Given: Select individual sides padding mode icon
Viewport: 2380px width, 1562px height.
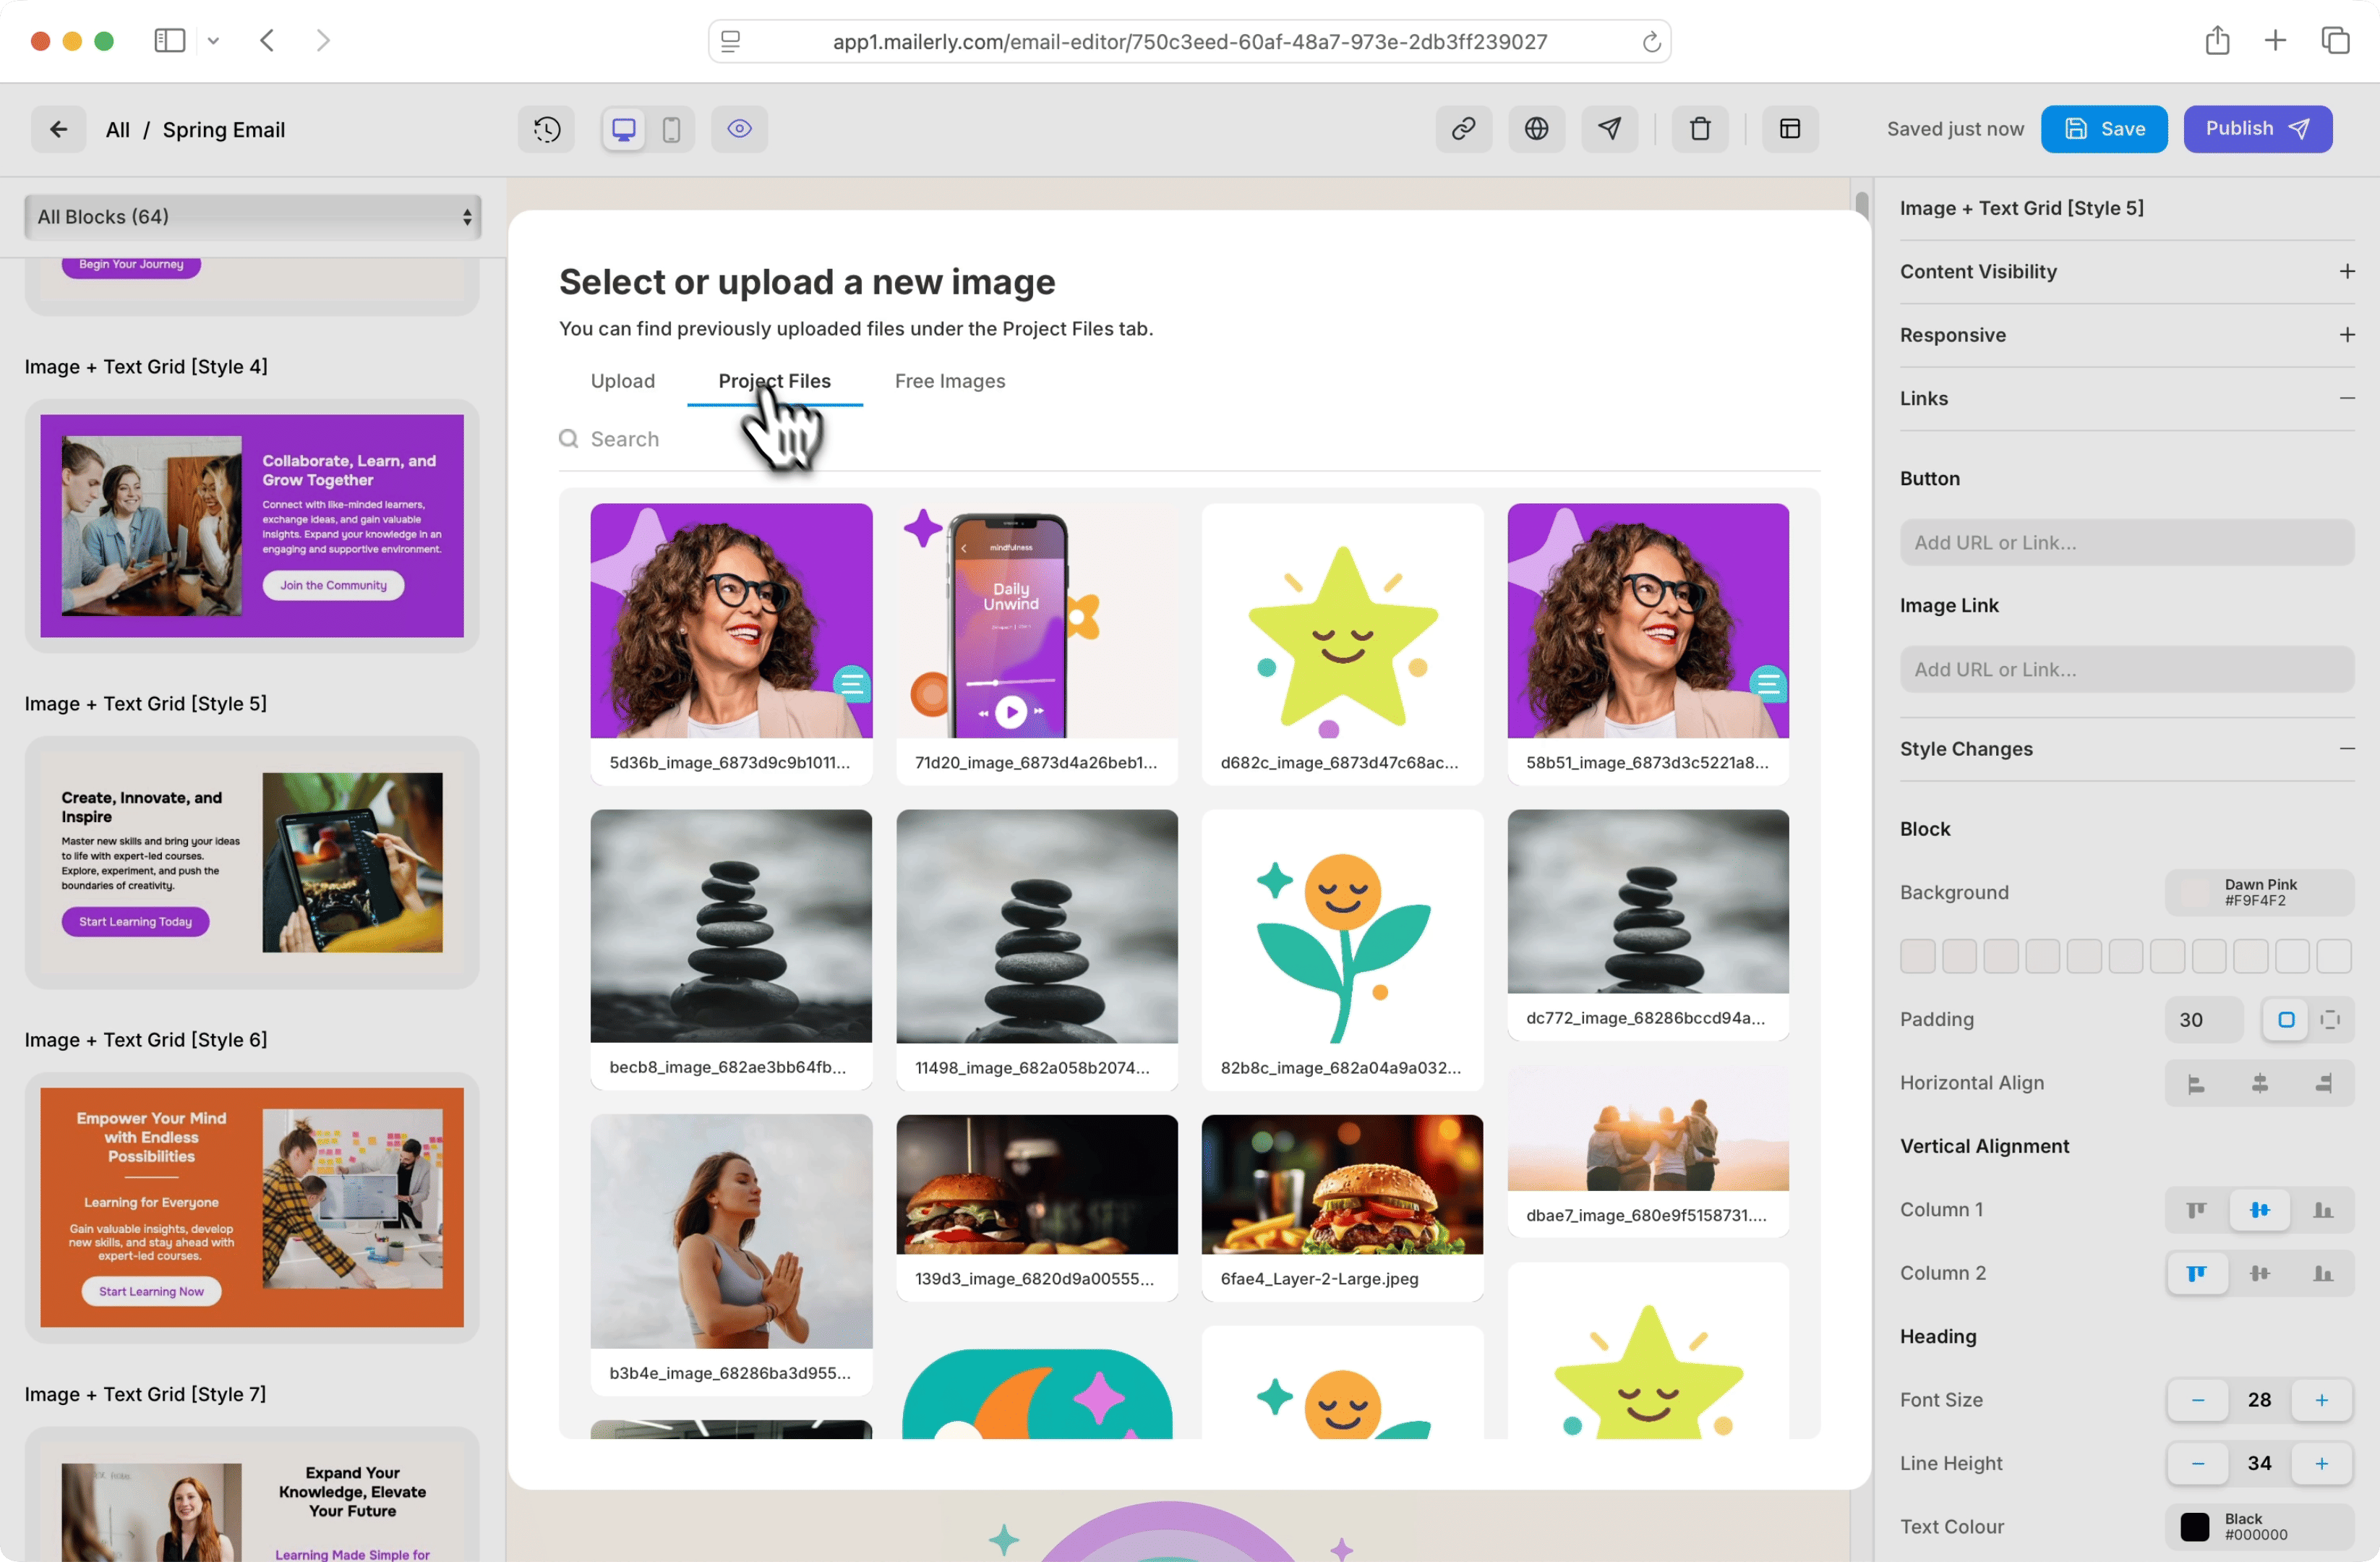Looking at the screenshot, I should click(2330, 1019).
